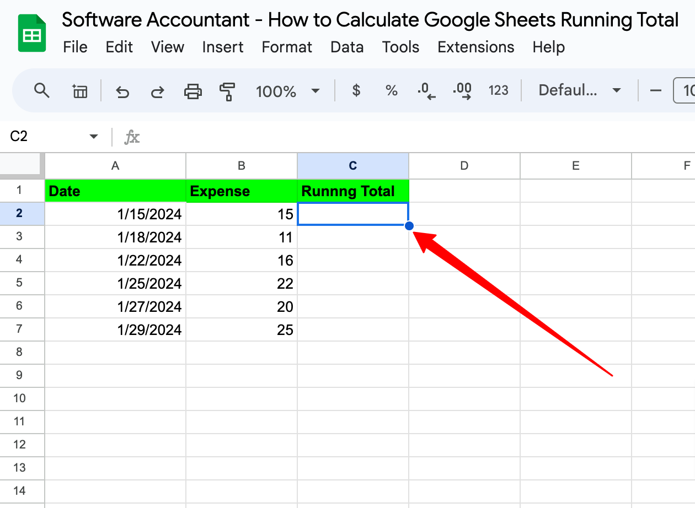
Task: Select column E header
Action: [x=576, y=166]
